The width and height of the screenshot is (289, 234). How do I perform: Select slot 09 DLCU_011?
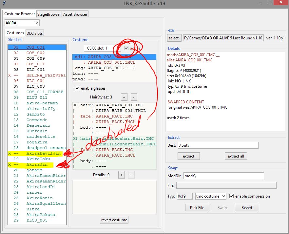pos(37,97)
